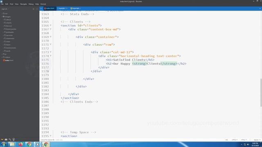Switch to Brackets taskbar icon
This screenshot has height=147, width=262.
click(x=37, y=144)
